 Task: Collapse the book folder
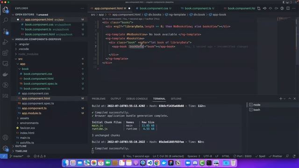click(25, 69)
